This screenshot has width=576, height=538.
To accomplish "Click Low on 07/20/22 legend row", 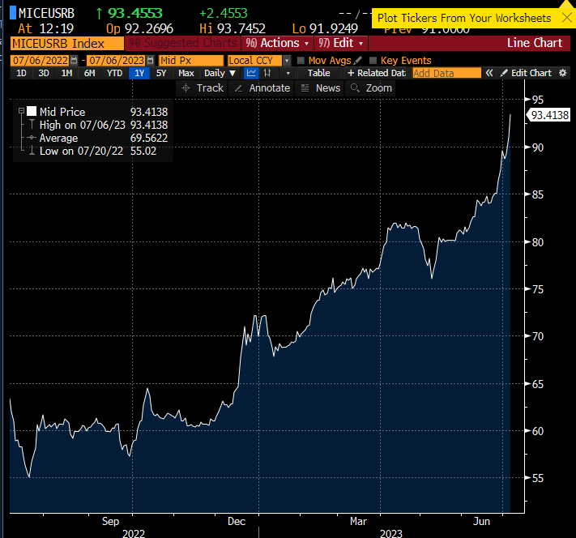I will (98, 151).
